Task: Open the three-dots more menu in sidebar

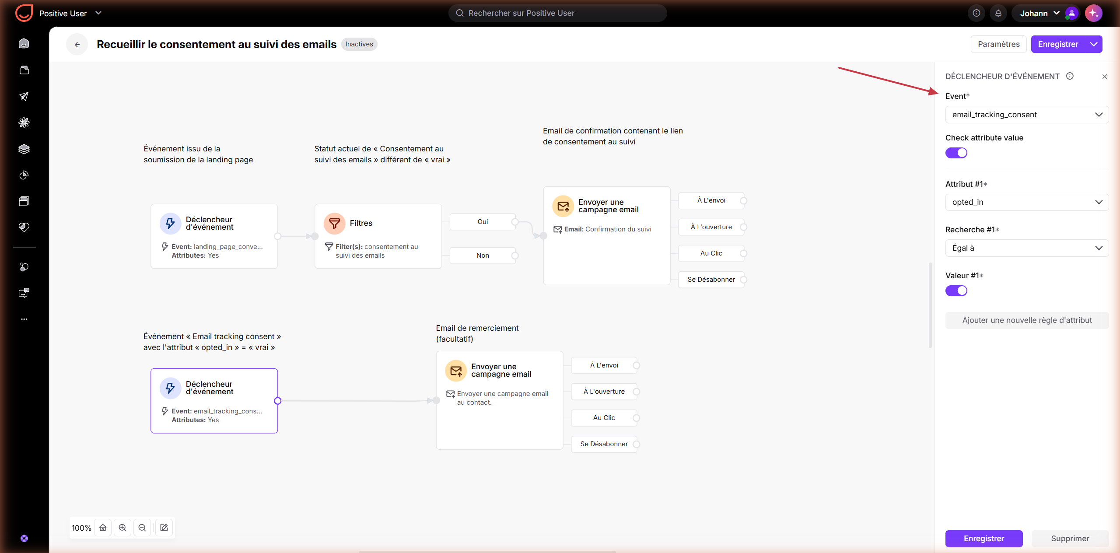Action: 24,319
